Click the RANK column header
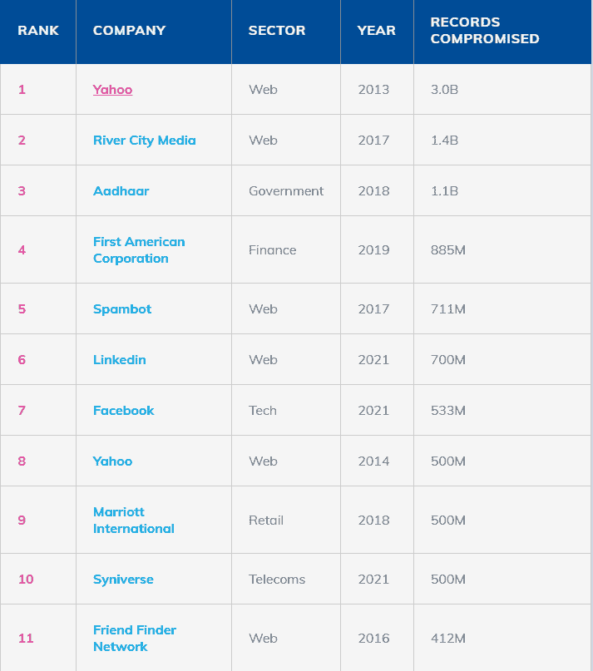The image size is (593, 671). point(38,31)
